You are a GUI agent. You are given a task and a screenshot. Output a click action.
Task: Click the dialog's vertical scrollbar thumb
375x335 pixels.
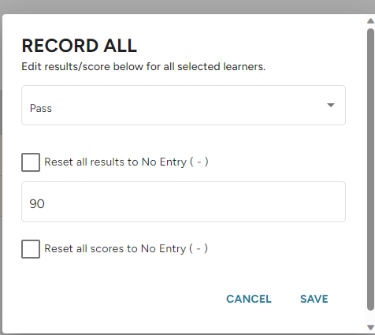coord(370,169)
